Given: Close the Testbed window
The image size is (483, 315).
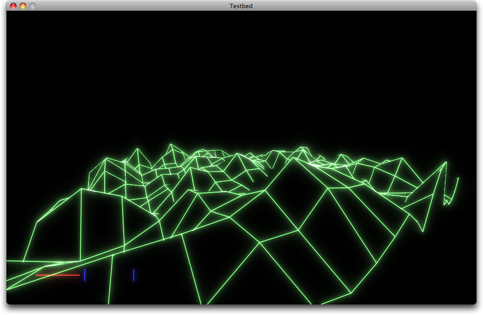Looking at the screenshot, I should click(x=13, y=6).
